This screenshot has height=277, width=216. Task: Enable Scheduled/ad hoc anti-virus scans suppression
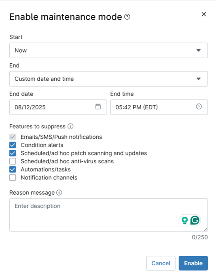click(12, 161)
